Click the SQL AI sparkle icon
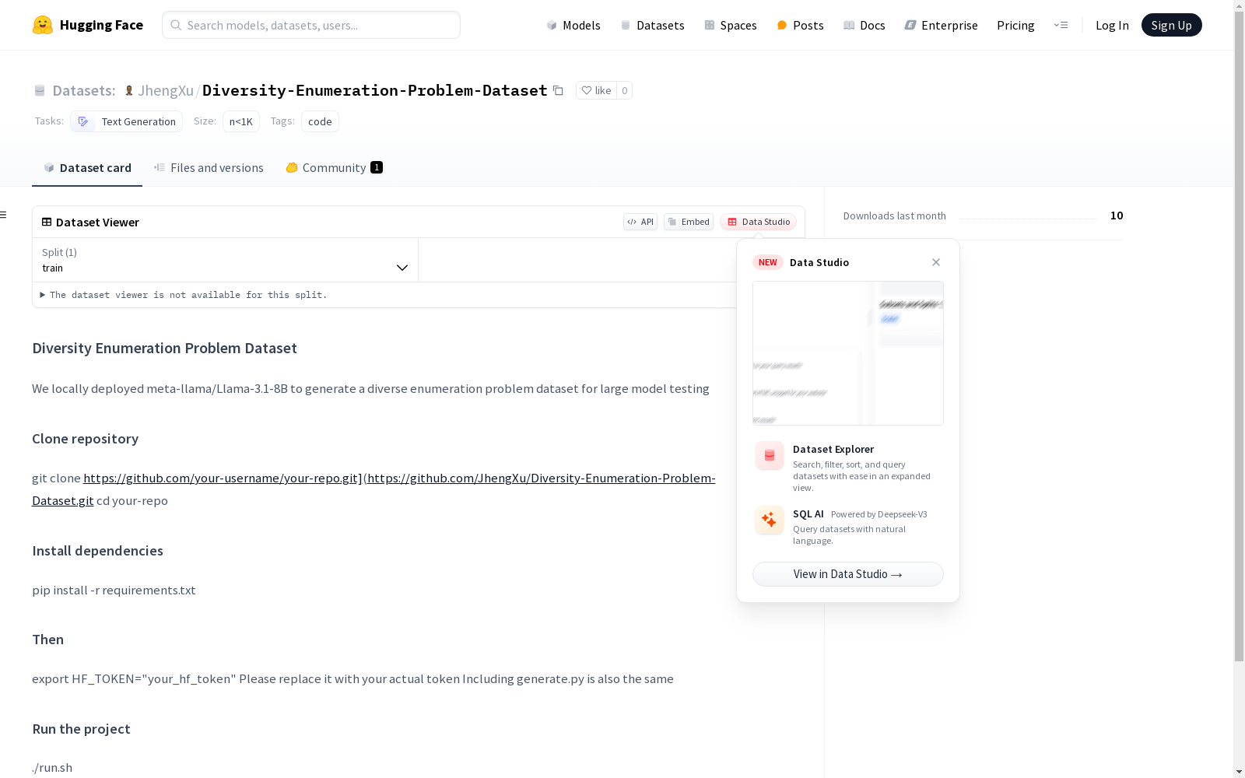This screenshot has width=1245, height=778. pyautogui.click(x=770, y=520)
